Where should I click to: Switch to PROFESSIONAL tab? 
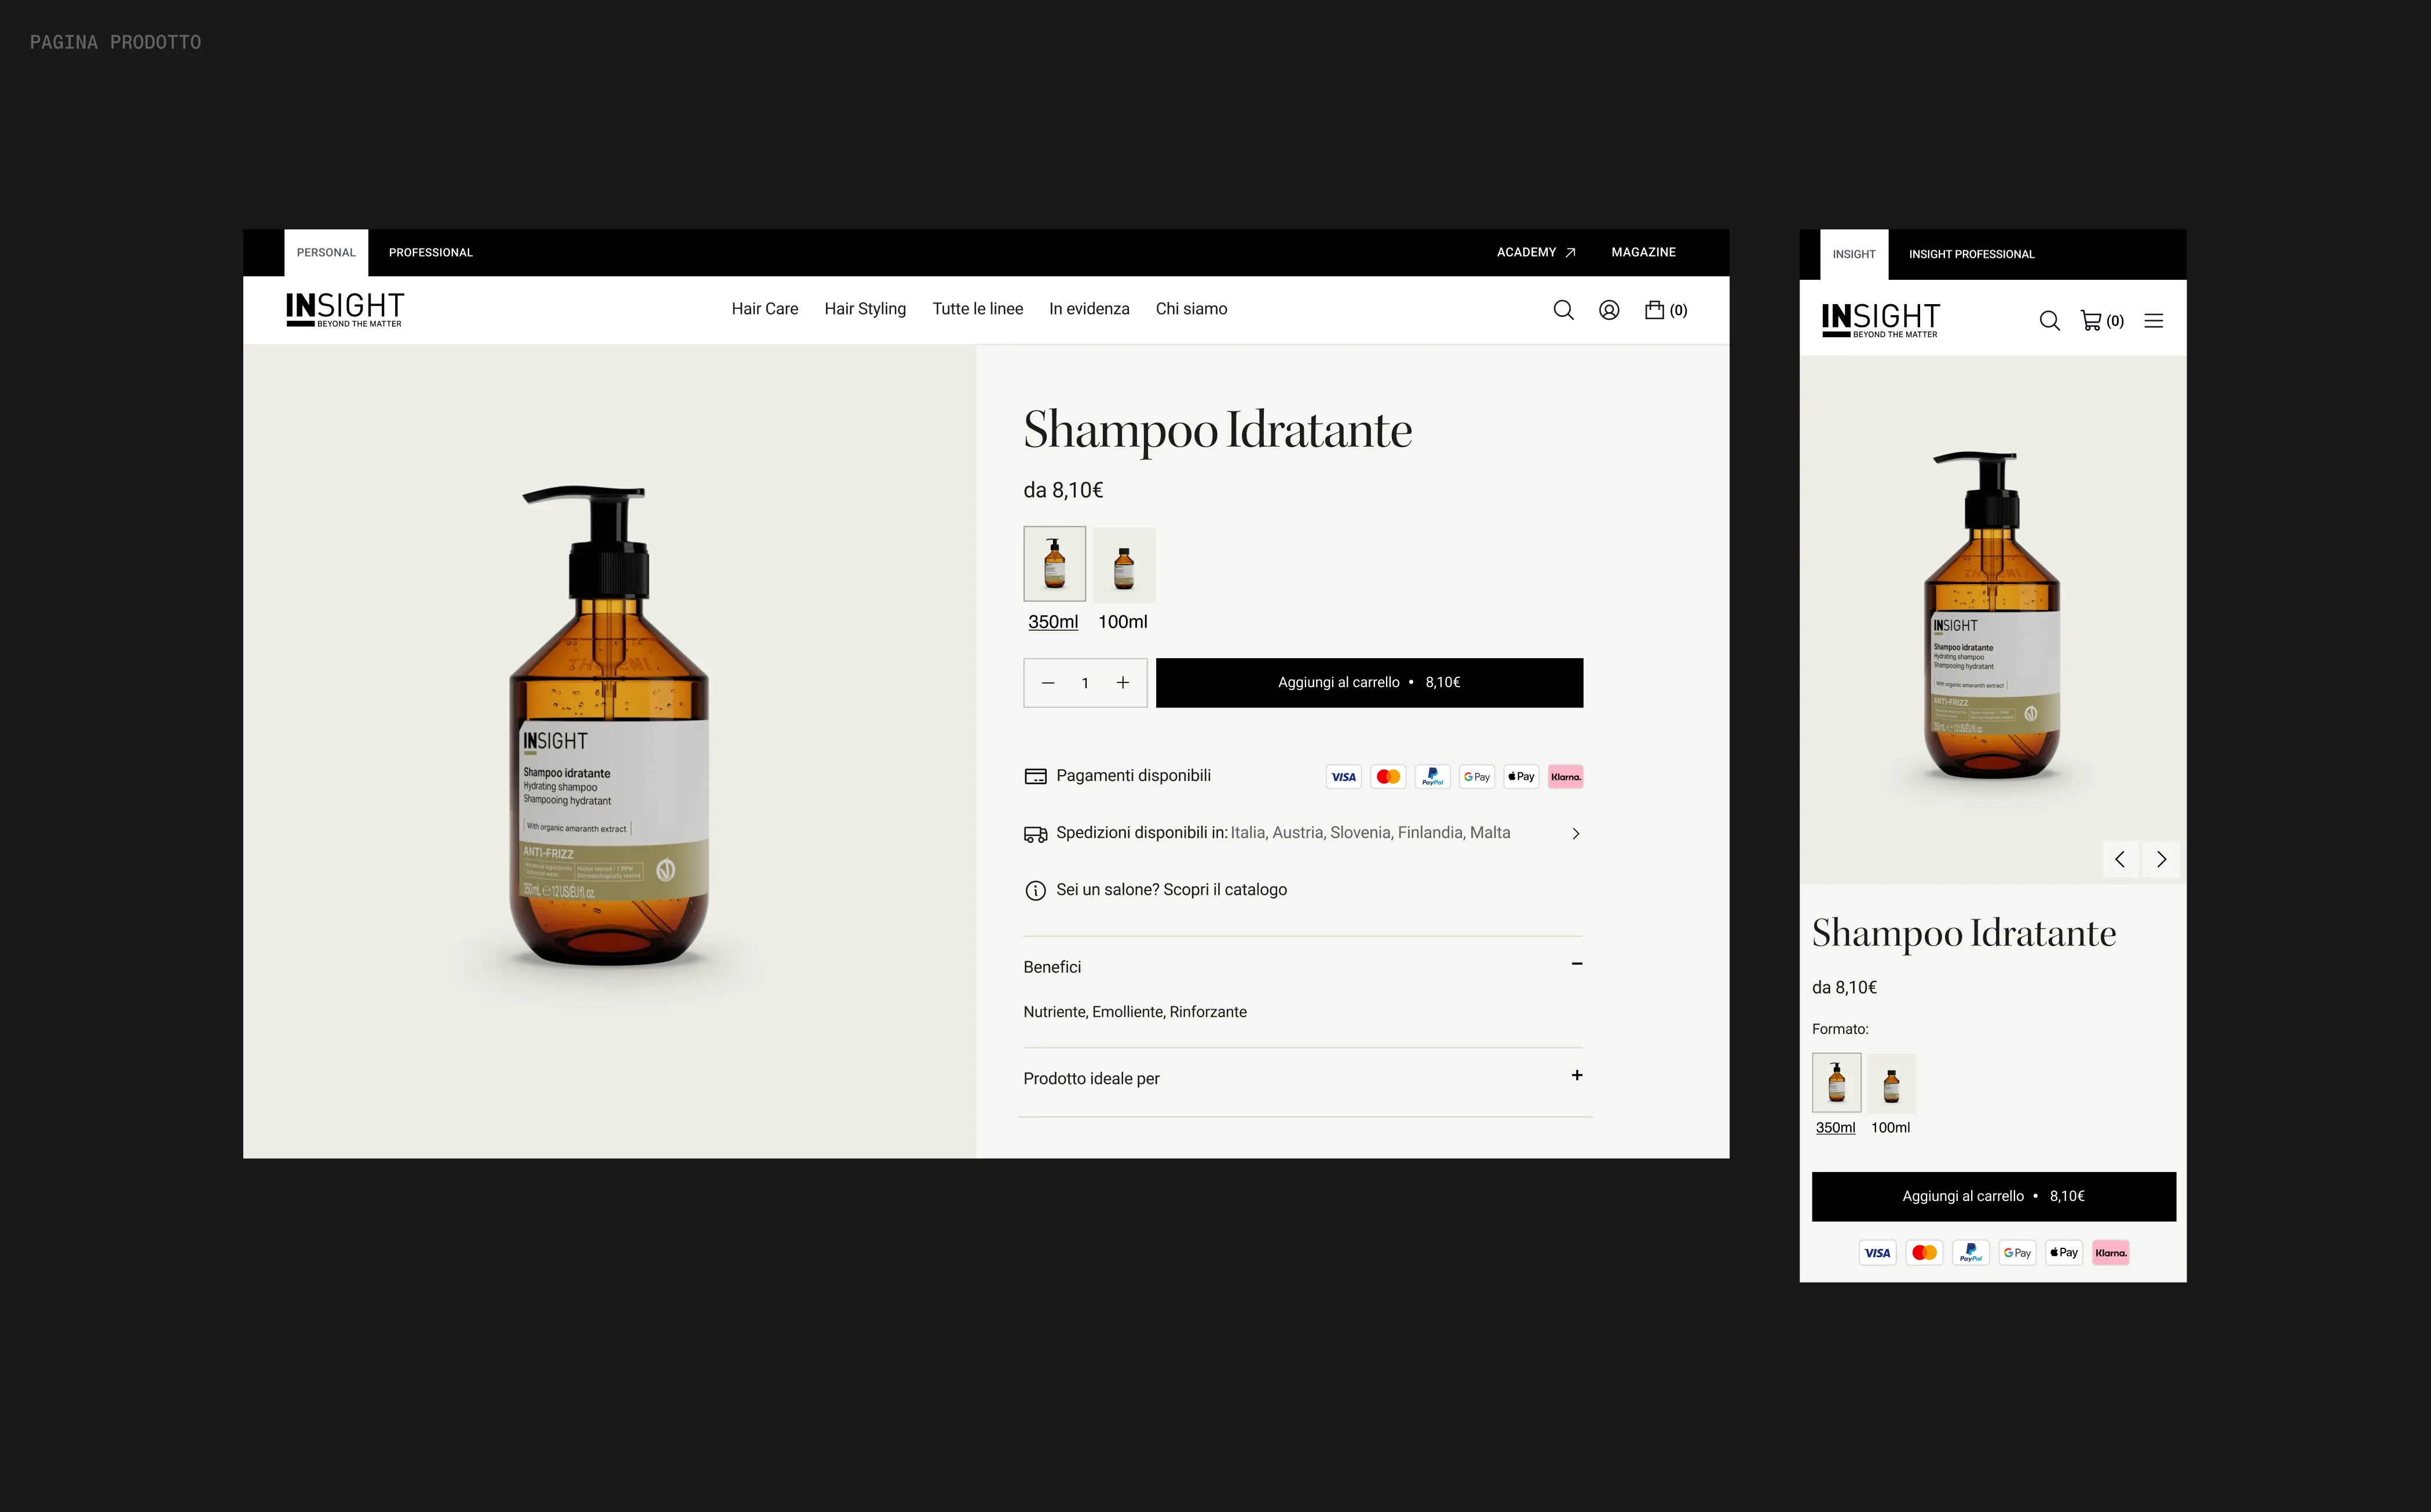click(431, 253)
